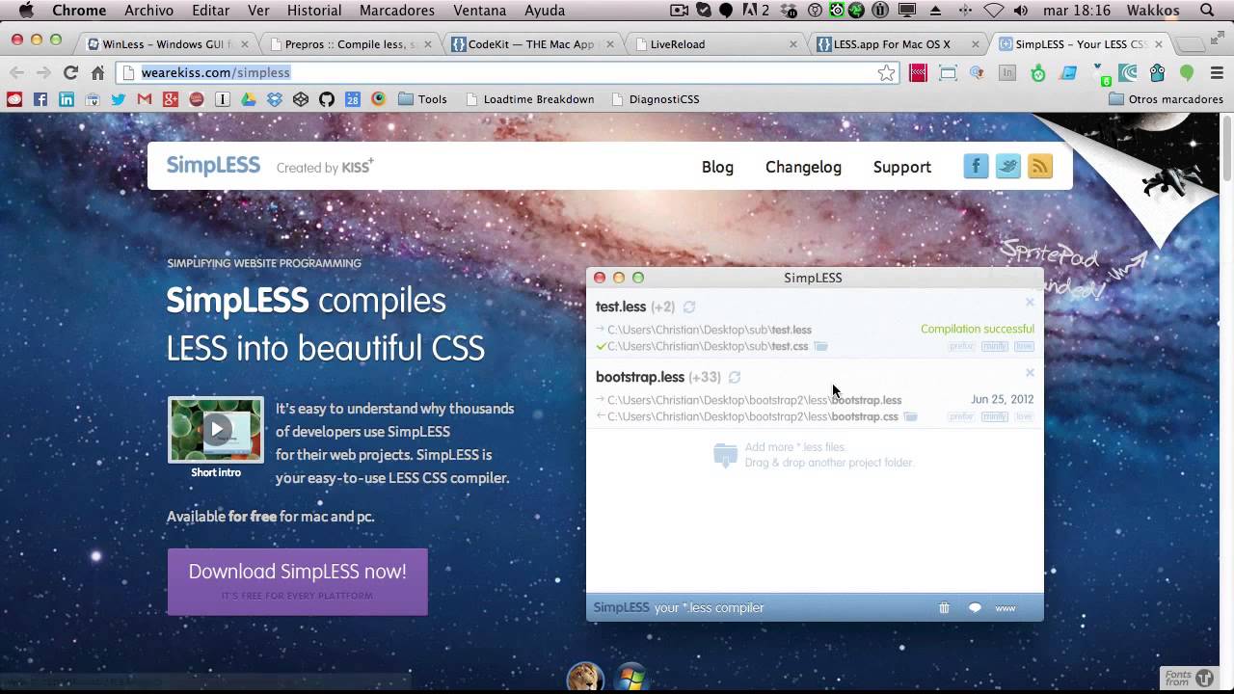The width and height of the screenshot is (1234, 694).
Task: Open the Blog link
Action: tap(717, 167)
